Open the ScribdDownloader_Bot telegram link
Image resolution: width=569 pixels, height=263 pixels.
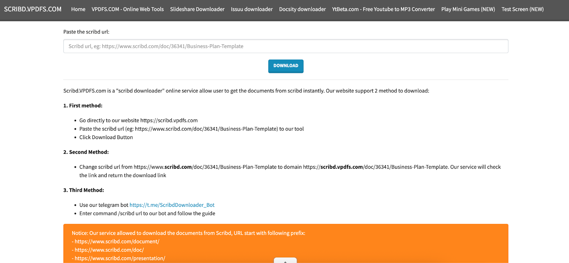click(x=172, y=205)
